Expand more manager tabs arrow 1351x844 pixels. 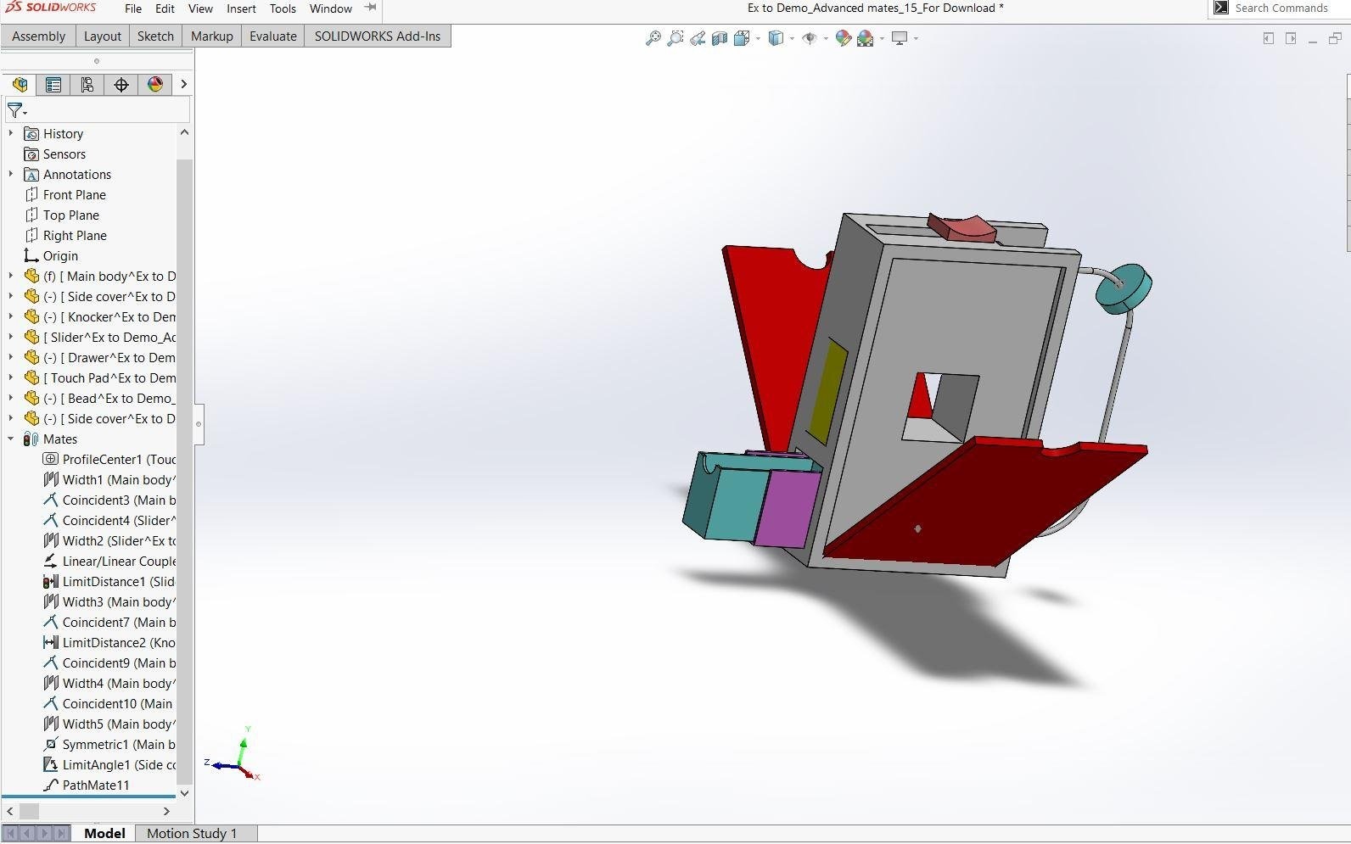(183, 84)
